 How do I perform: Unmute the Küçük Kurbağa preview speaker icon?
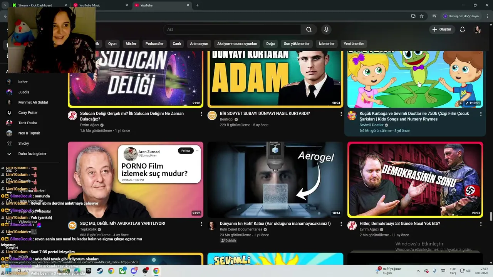[x=461, y=103]
